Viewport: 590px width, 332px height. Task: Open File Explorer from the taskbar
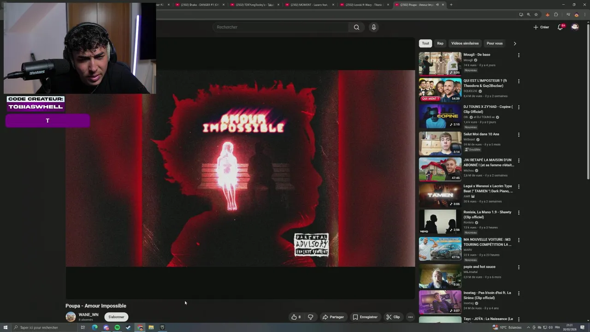[151, 327]
